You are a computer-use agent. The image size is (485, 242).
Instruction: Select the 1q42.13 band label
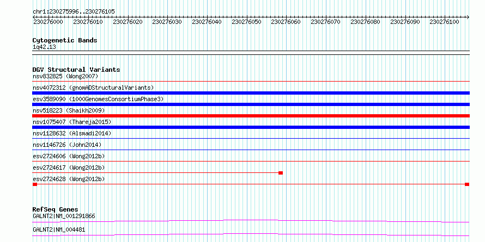(44, 47)
